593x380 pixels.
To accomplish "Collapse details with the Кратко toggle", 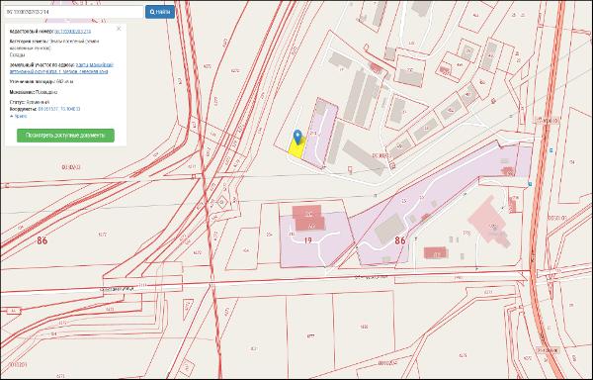I will point(18,116).
